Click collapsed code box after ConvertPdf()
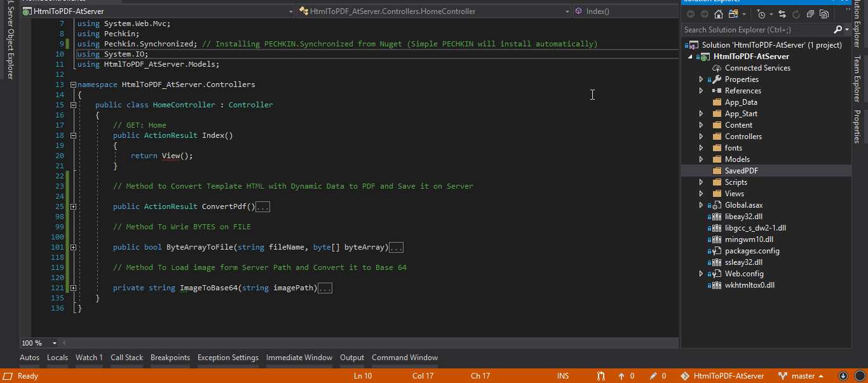868x383 pixels. (x=263, y=207)
